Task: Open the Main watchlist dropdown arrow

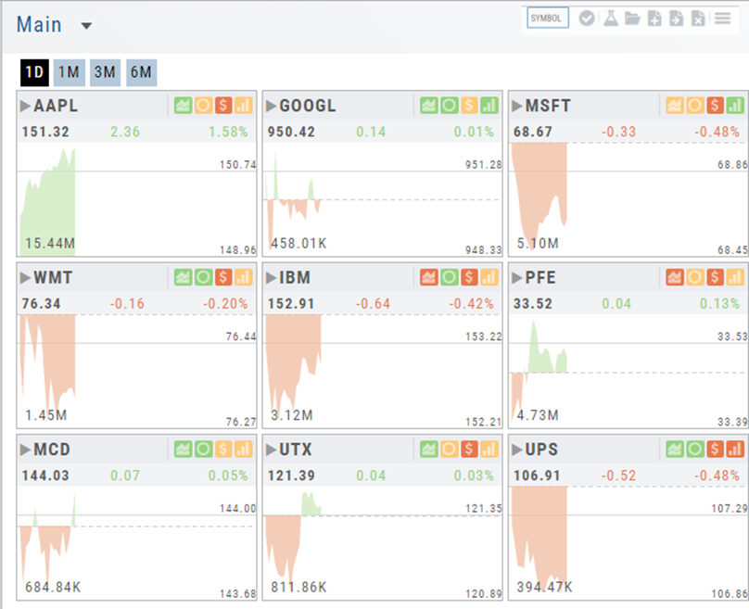Action: (x=86, y=26)
